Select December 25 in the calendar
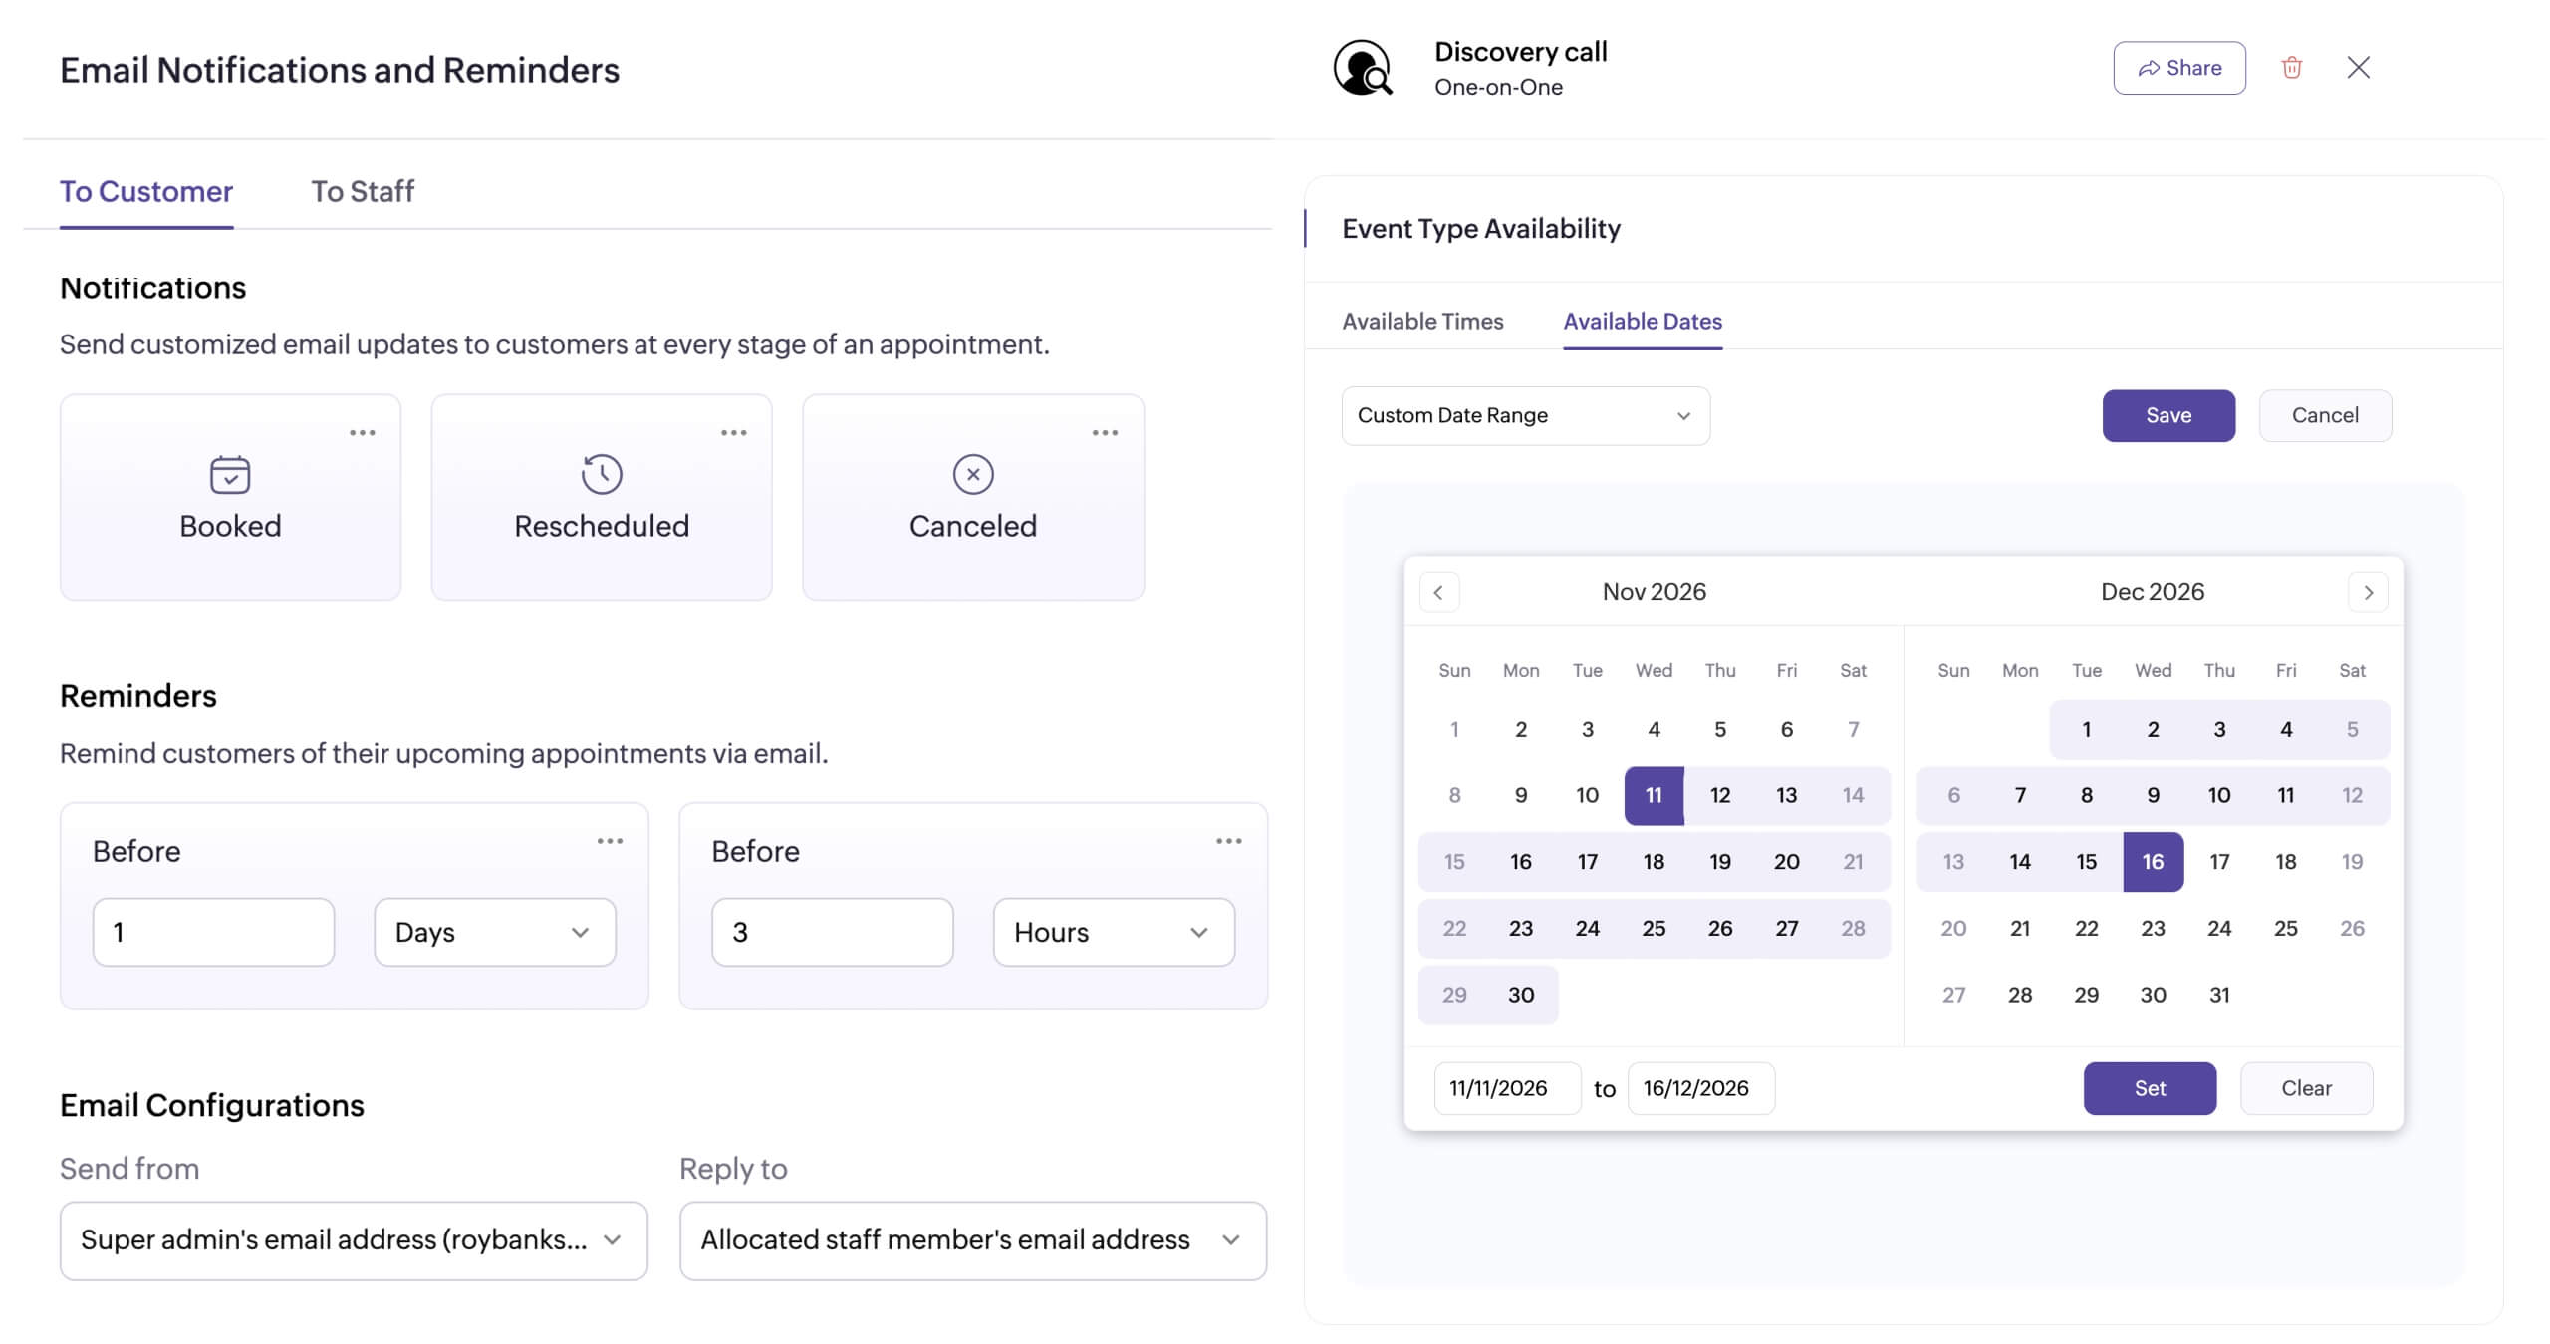 (2285, 928)
